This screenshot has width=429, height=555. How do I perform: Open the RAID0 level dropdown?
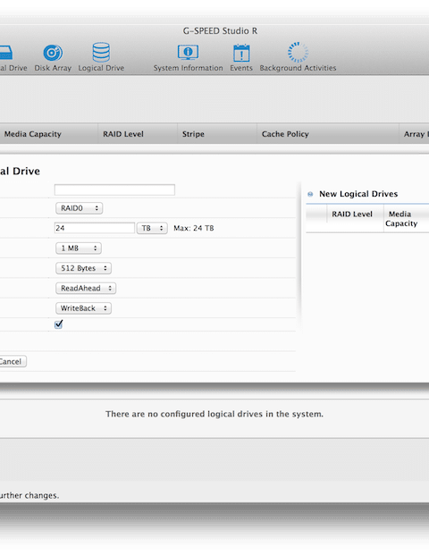click(80, 208)
